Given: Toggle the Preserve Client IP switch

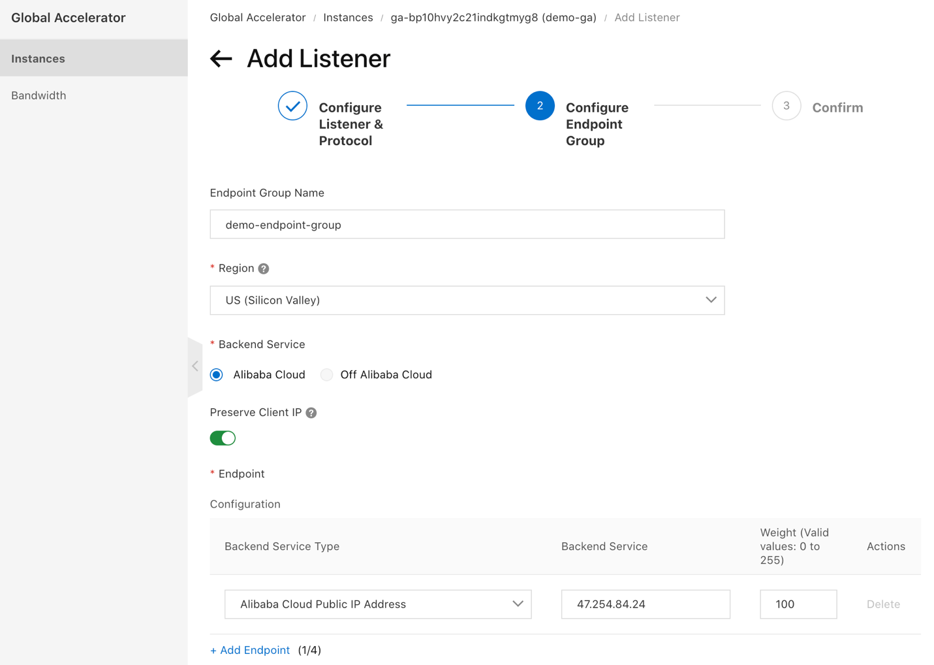Looking at the screenshot, I should (223, 438).
